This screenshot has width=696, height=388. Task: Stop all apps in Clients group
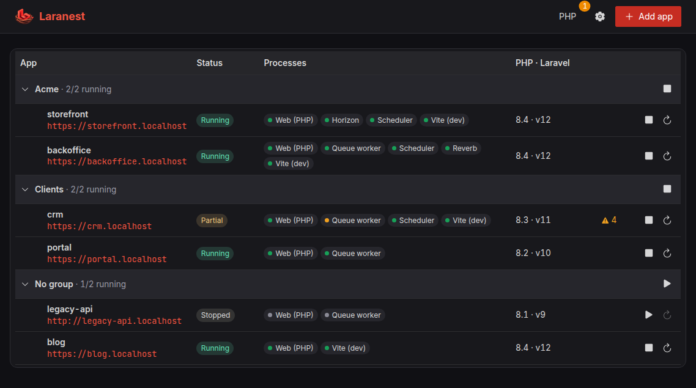coord(667,189)
